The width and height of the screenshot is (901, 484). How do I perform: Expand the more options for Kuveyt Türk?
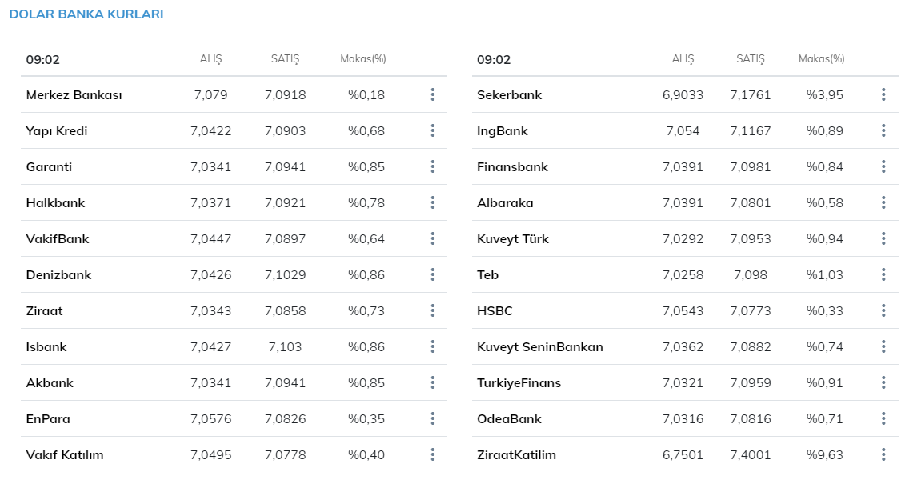point(883,239)
